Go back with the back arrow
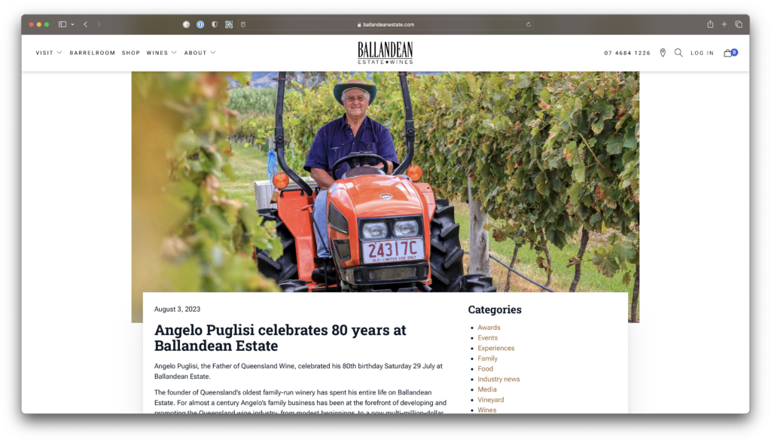This screenshot has height=442, width=771. point(86,24)
